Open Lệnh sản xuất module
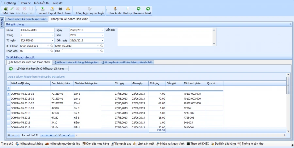Image resolution: width=294 pixels, height=148 pixels. 144,144
